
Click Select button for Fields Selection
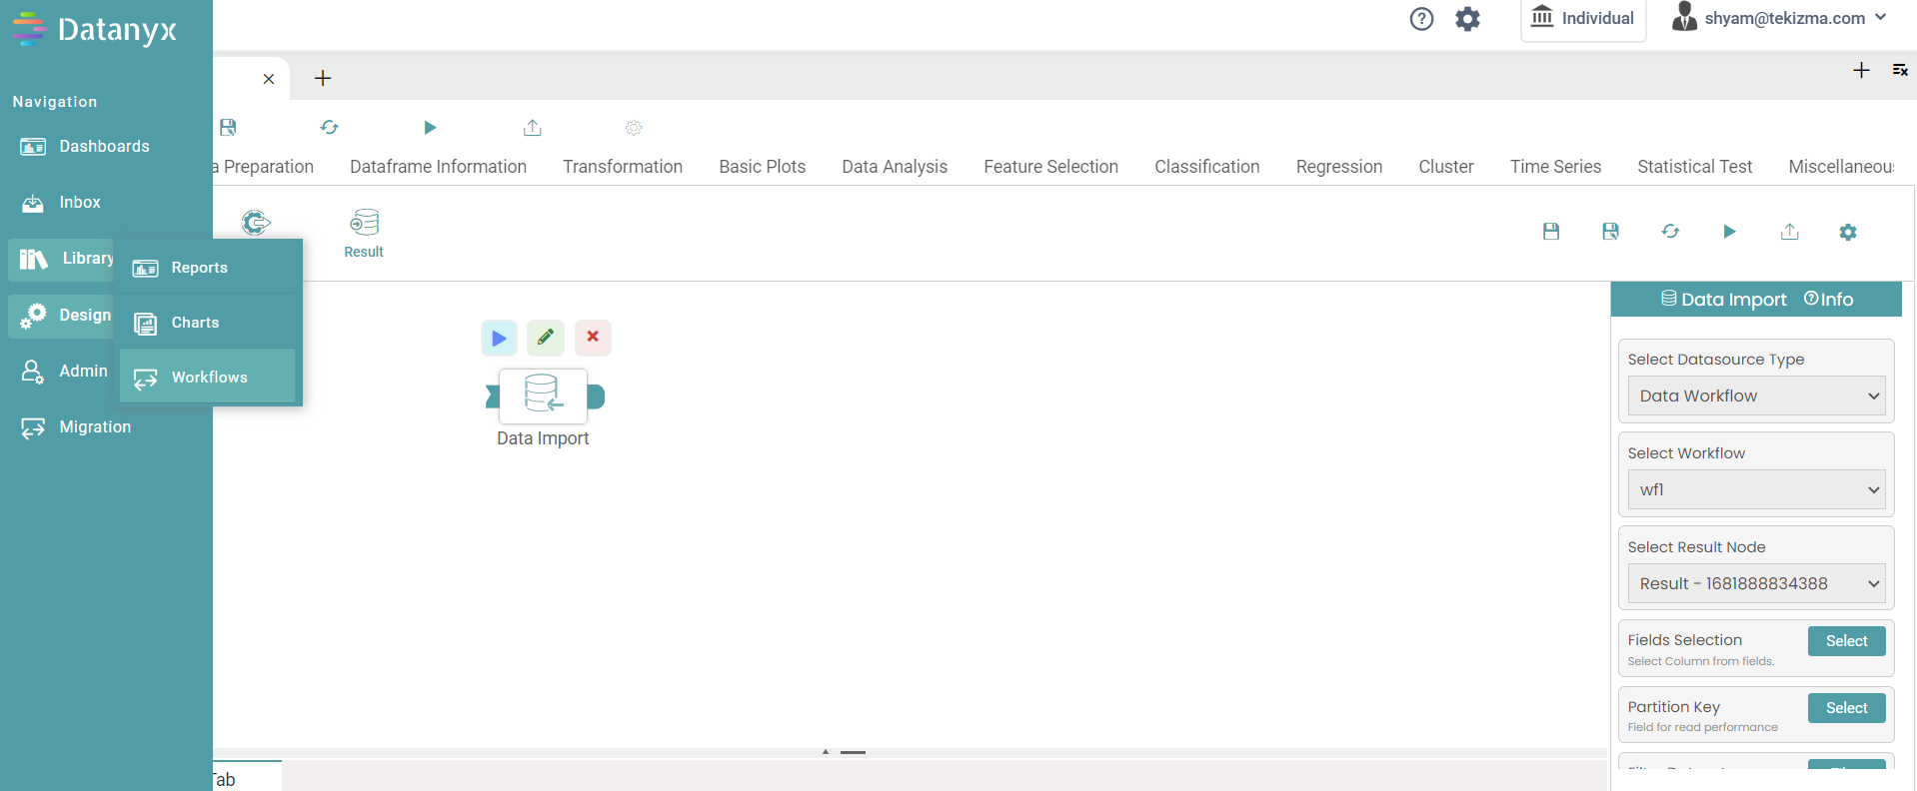click(x=1846, y=641)
